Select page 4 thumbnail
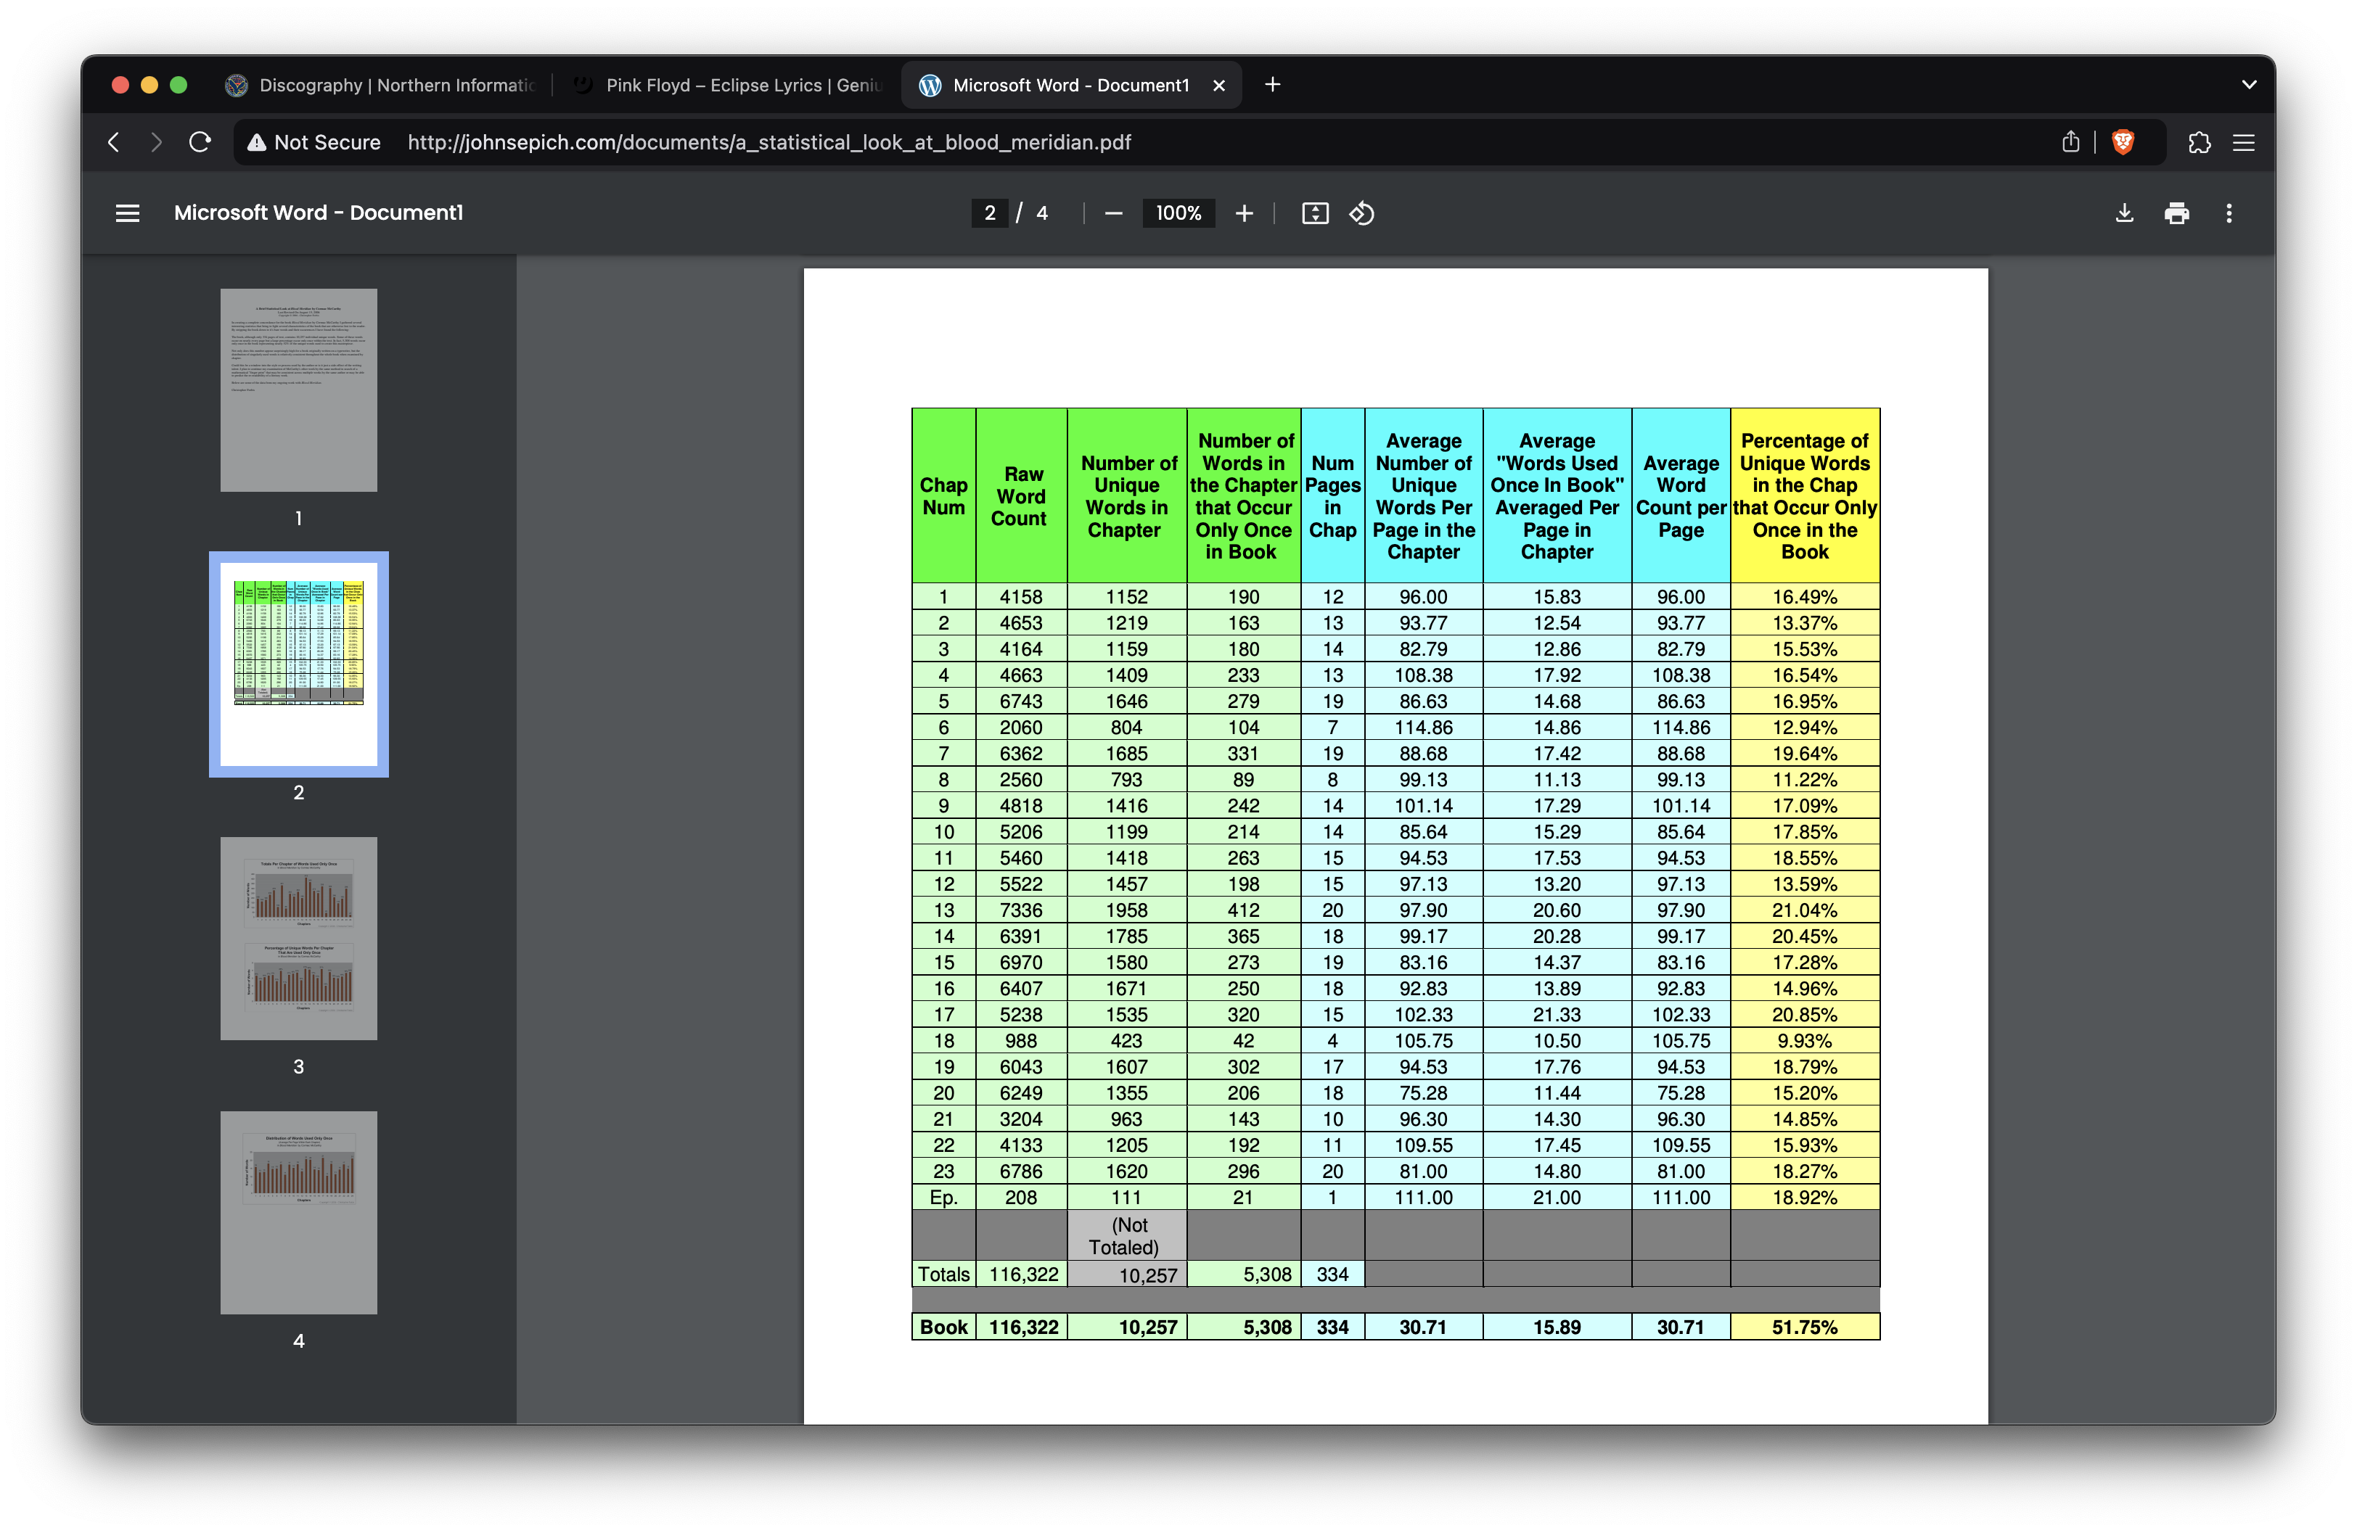This screenshot has width=2357, height=1532. pyautogui.click(x=299, y=1212)
